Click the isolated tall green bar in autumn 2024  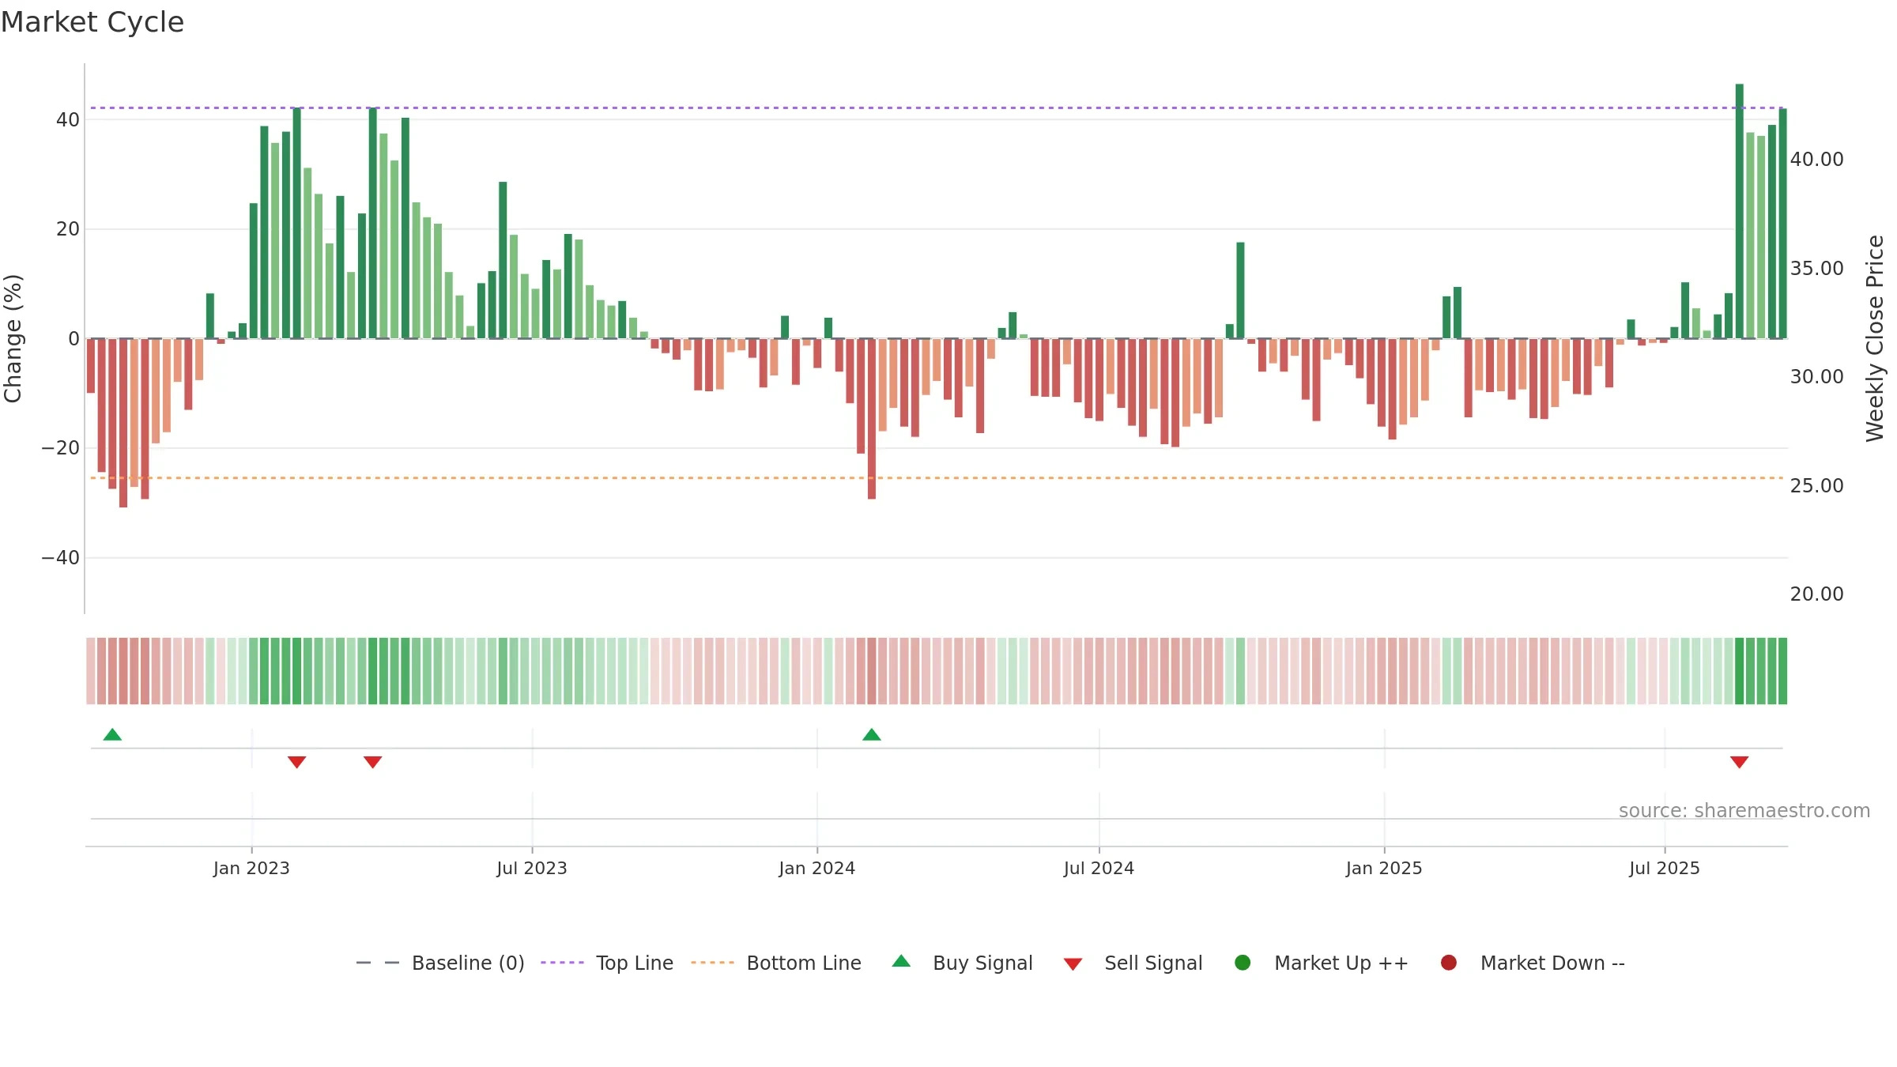(1241, 291)
